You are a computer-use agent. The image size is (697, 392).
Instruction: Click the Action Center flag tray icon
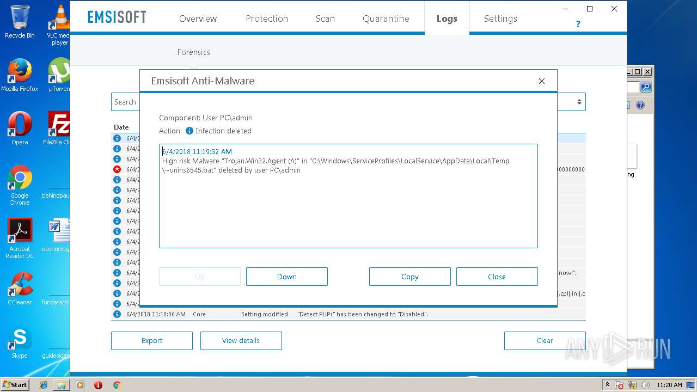619,385
